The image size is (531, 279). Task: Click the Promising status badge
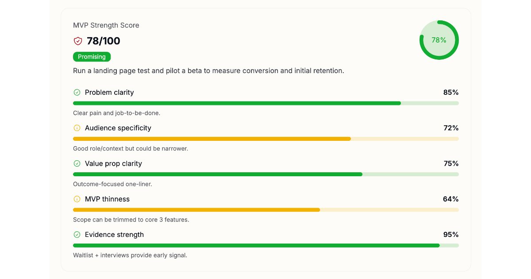pyautogui.click(x=92, y=57)
